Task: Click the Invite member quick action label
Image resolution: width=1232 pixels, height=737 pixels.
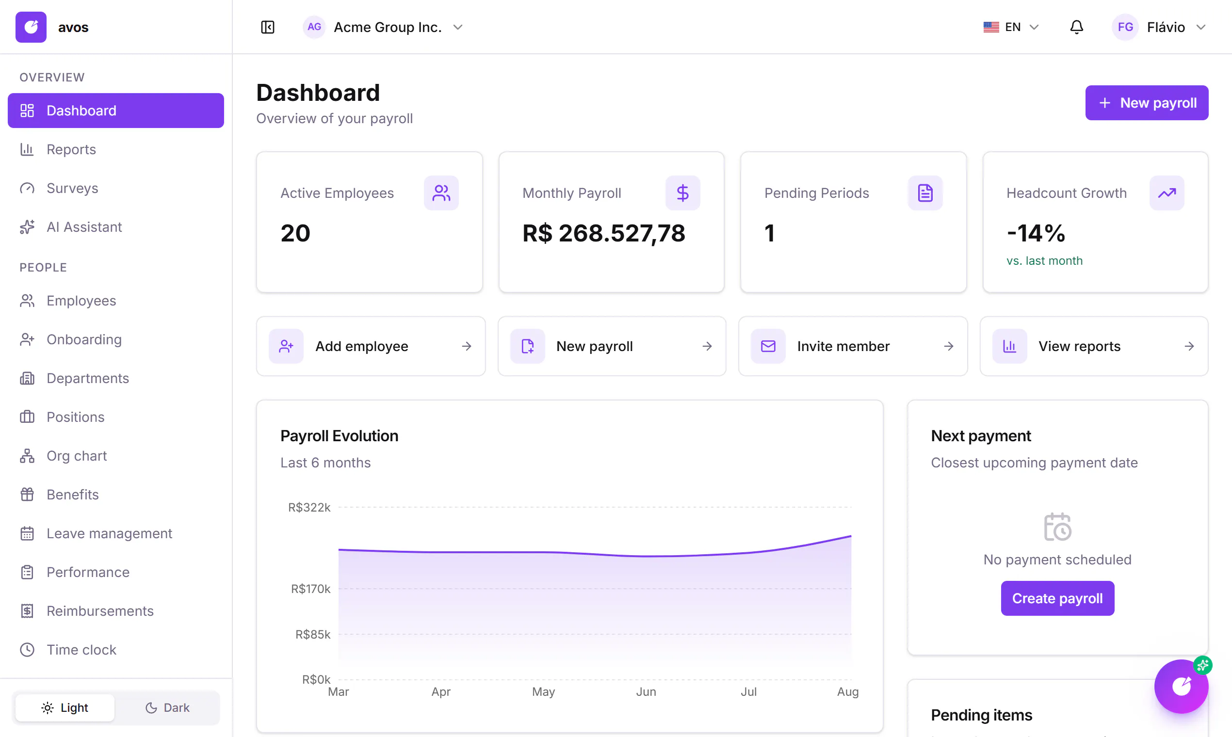Action: pyautogui.click(x=843, y=346)
